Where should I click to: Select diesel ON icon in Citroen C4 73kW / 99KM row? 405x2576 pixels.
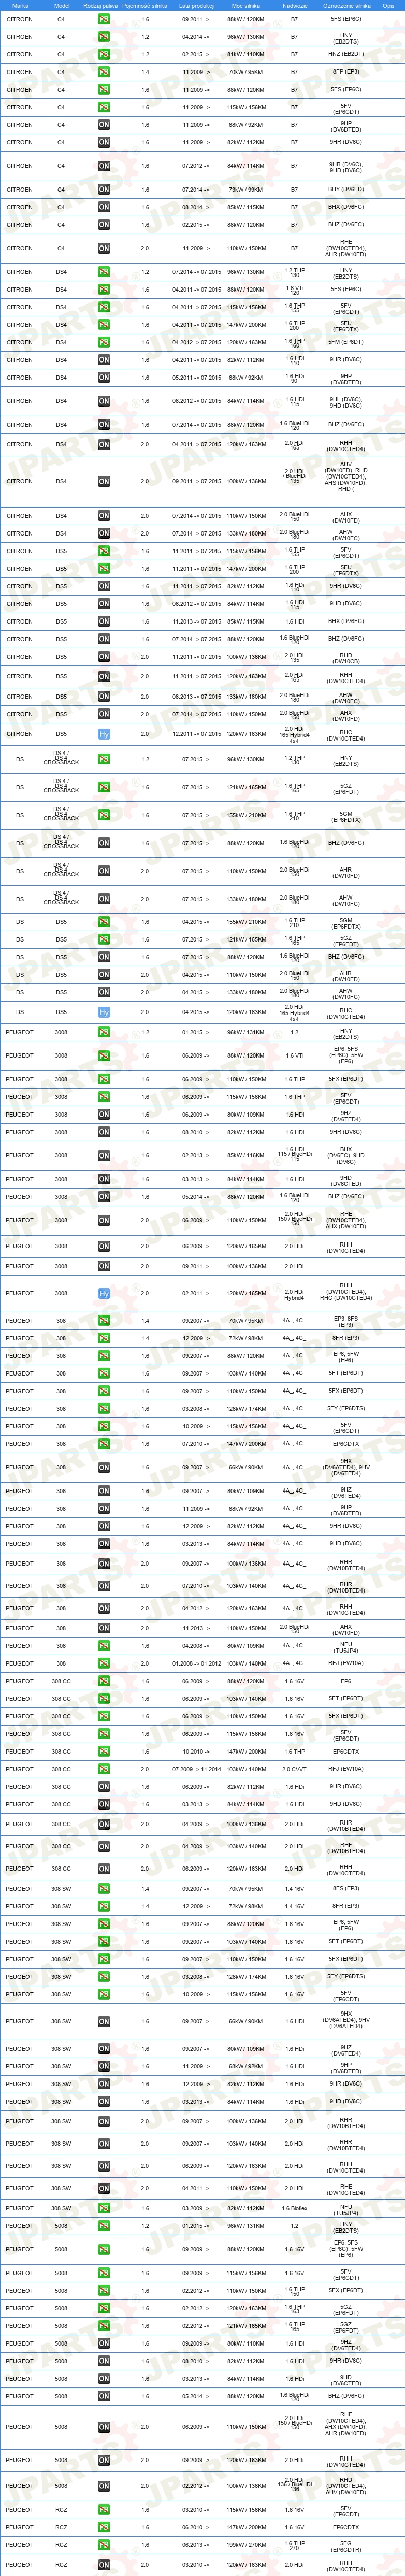(x=104, y=189)
